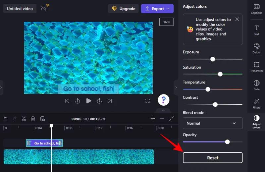Click the Opacity slider handle
Screen dimensions: 265x172
coord(227,142)
